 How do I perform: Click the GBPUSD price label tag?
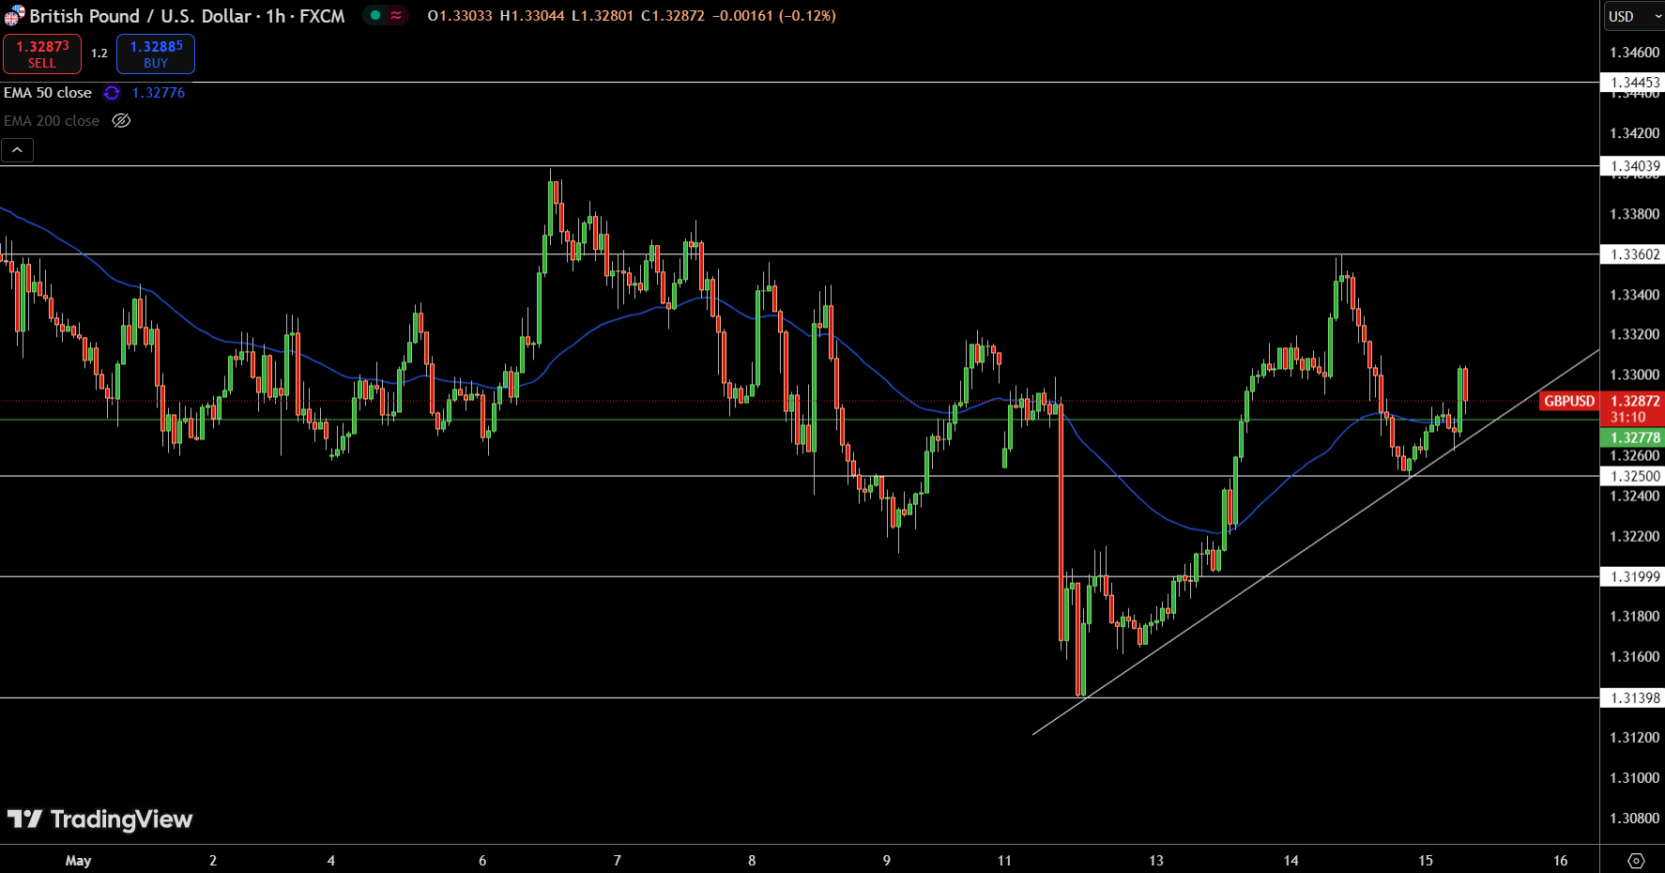[x=1569, y=401]
